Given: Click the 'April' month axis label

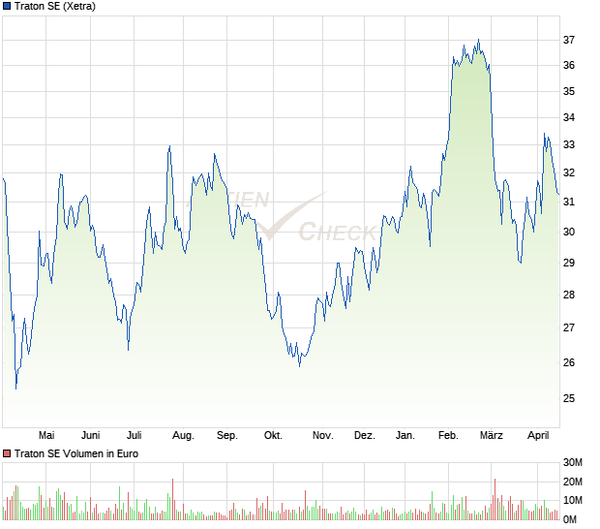Looking at the screenshot, I should 538,436.
